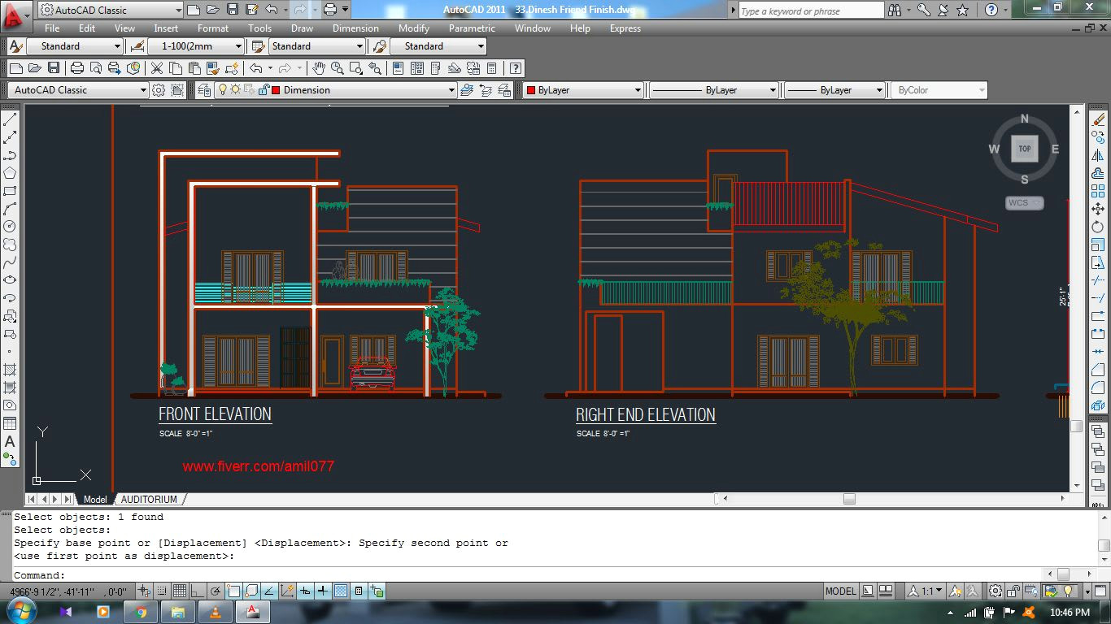The image size is (1111, 624).
Task: Open the ByLayer color control dropdown
Action: coord(583,90)
